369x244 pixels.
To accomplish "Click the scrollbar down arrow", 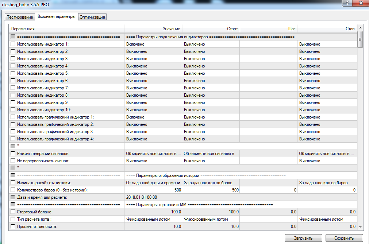I will 360,226.
